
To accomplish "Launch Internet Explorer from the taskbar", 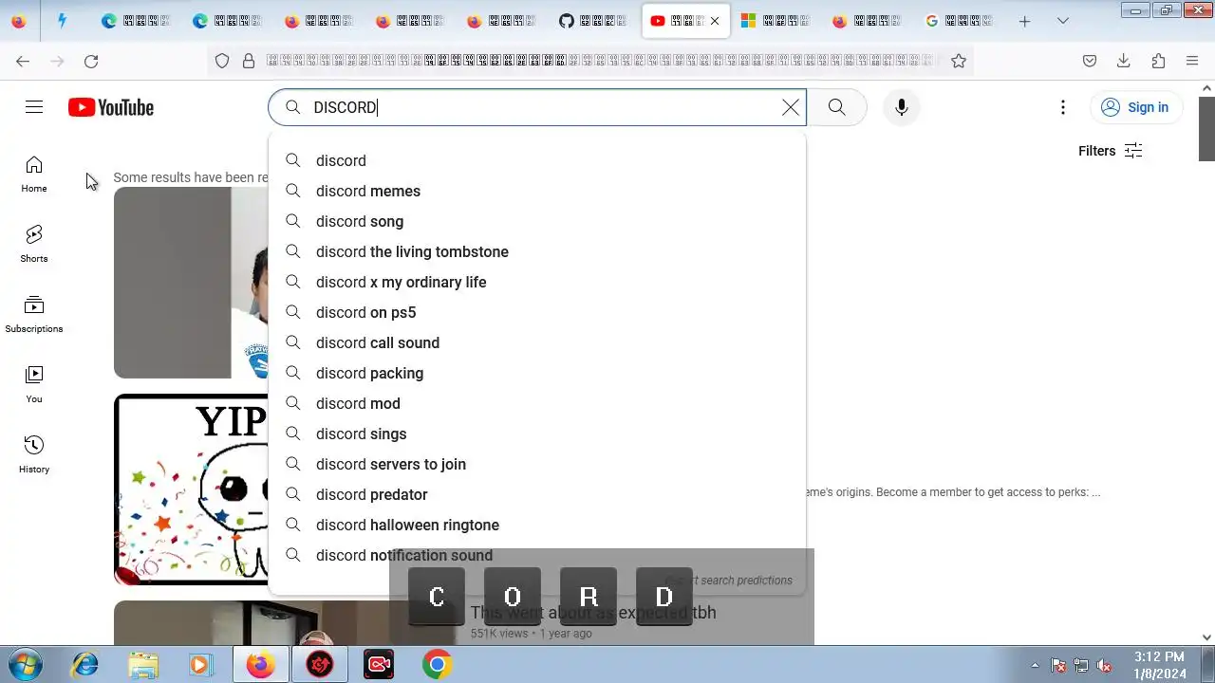I will click(85, 664).
